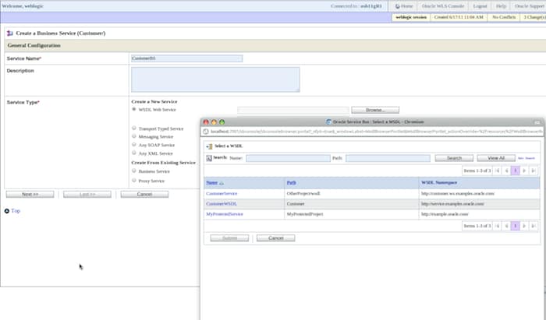Screen dimensions: 546x320
Task: Go to first page in the upper pager
Action: 498,171
